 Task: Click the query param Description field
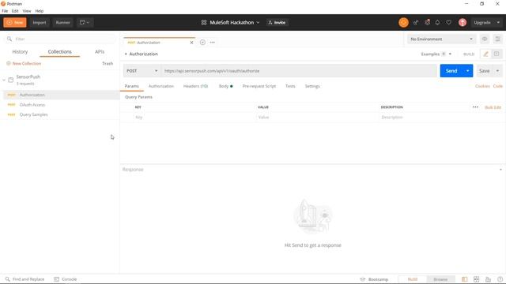(441, 118)
